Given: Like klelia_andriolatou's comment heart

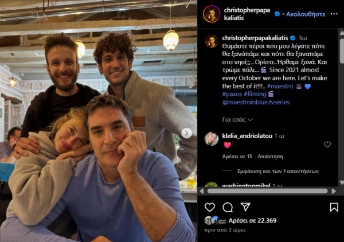Looking at the screenshot, I should click(x=327, y=145).
